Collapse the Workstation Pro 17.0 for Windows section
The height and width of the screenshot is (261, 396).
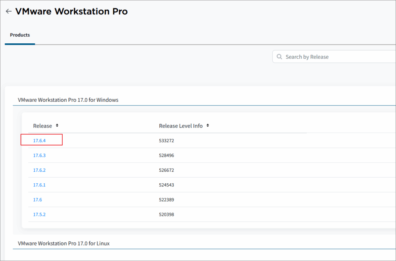(68, 100)
